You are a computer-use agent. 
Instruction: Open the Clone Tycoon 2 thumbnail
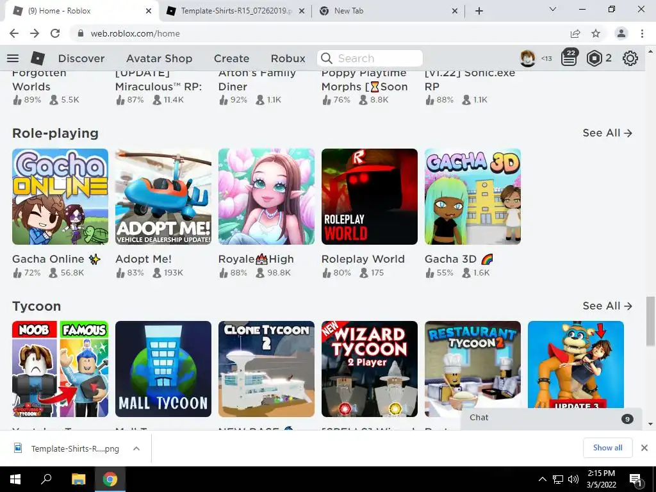[x=266, y=369]
